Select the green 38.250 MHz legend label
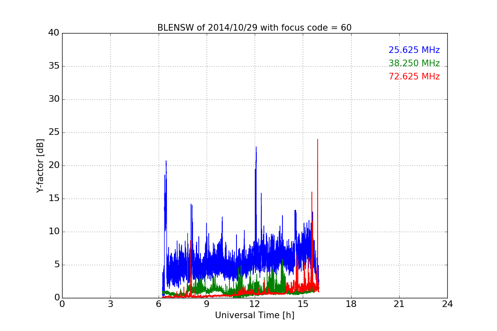497x331 pixels. pyautogui.click(x=414, y=63)
